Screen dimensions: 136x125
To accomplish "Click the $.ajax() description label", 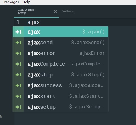I will tap(93, 32).
